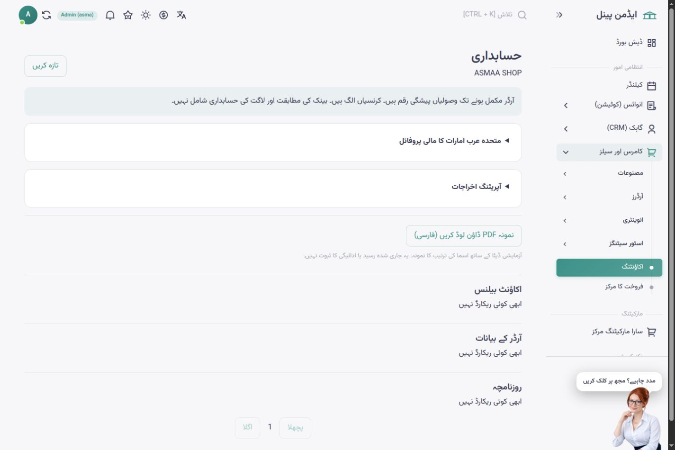The width and height of the screenshot is (675, 450).
Task: Click the کامرس اور سیلز cart icon
Action: pos(652,152)
